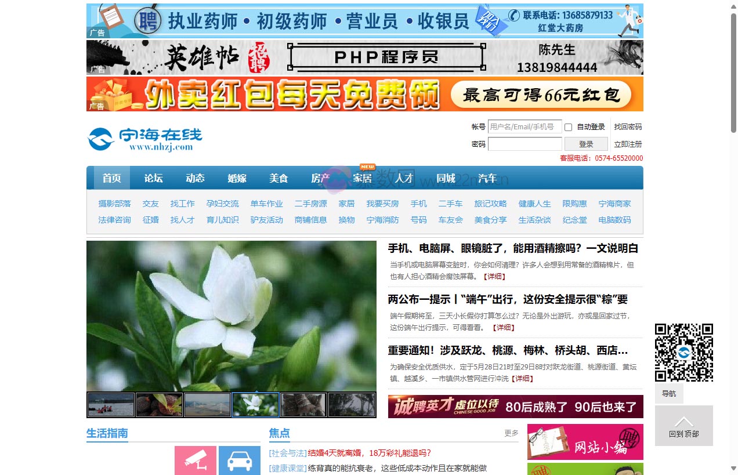Open the 立即注册 link
This screenshot has height=475, width=738.
coord(627,143)
